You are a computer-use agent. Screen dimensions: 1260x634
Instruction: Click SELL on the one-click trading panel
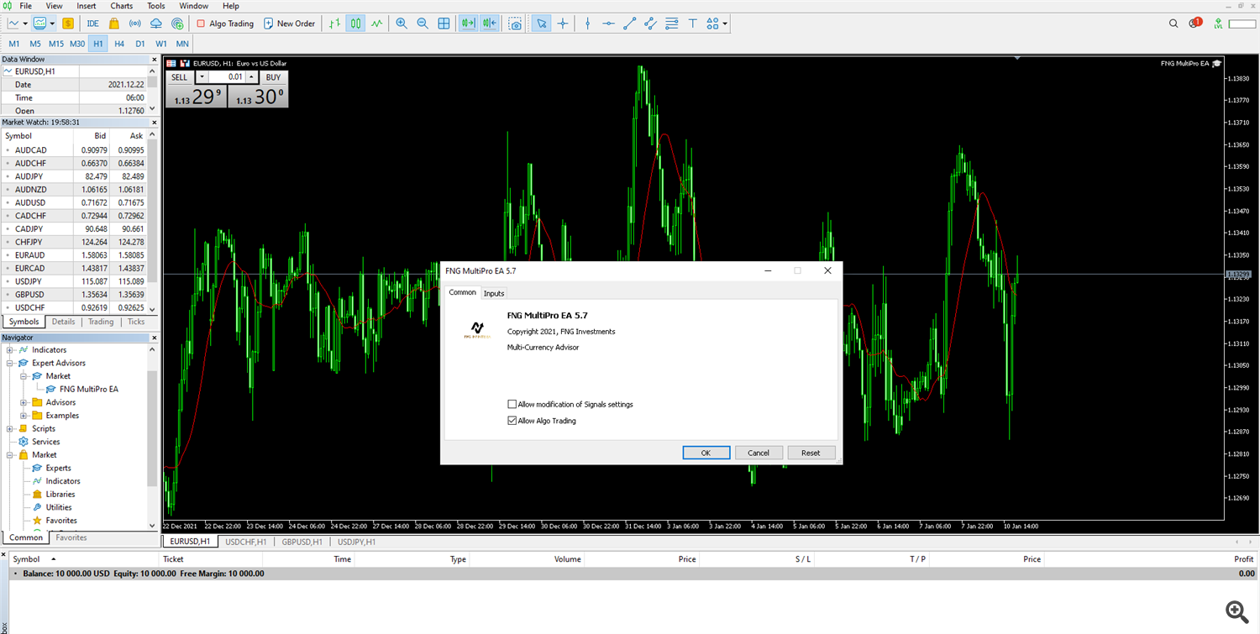[x=180, y=76]
